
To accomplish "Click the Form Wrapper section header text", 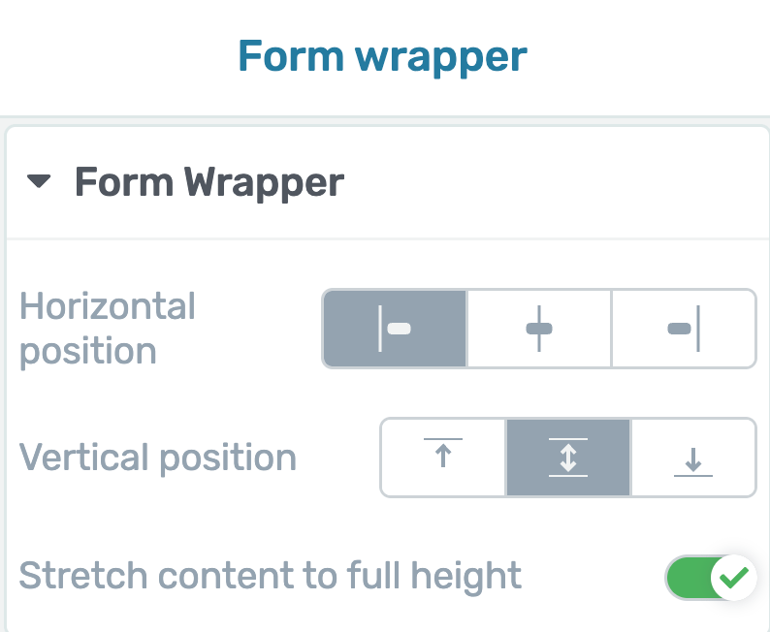I will click(209, 183).
